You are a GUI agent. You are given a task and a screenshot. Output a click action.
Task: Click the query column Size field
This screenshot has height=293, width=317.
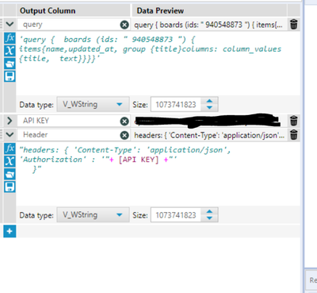coord(176,104)
